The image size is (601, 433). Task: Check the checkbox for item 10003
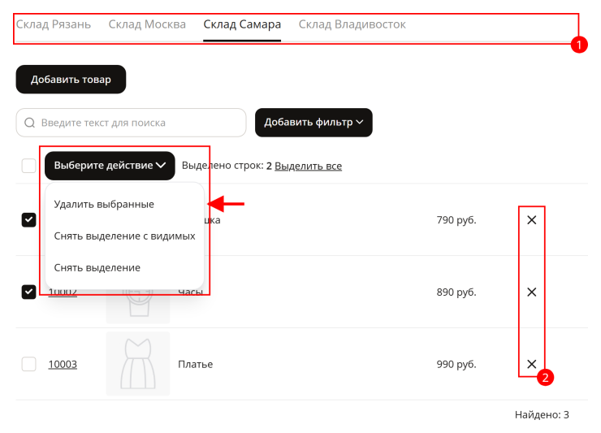pos(28,364)
